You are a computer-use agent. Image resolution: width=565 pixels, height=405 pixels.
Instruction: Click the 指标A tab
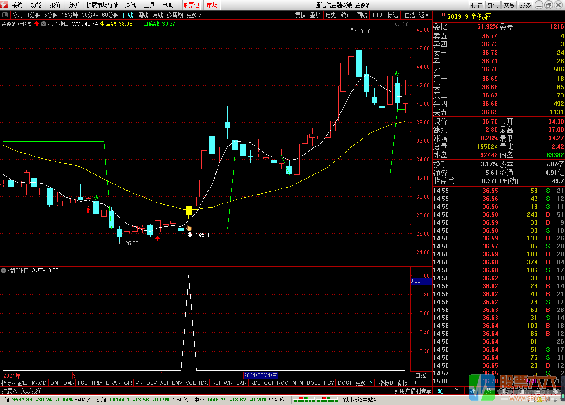tap(8, 383)
